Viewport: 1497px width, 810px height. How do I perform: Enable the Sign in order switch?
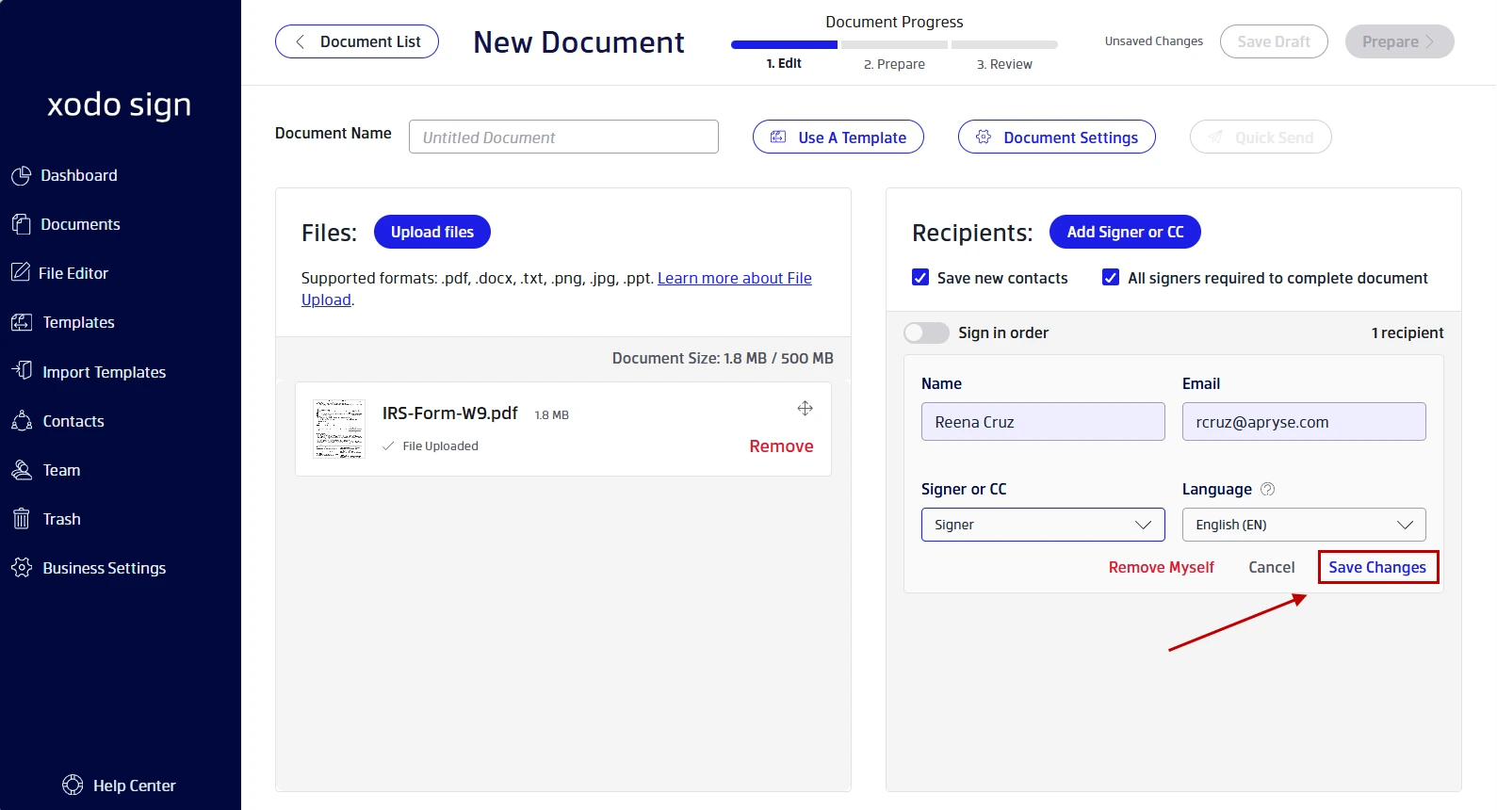[926, 332]
